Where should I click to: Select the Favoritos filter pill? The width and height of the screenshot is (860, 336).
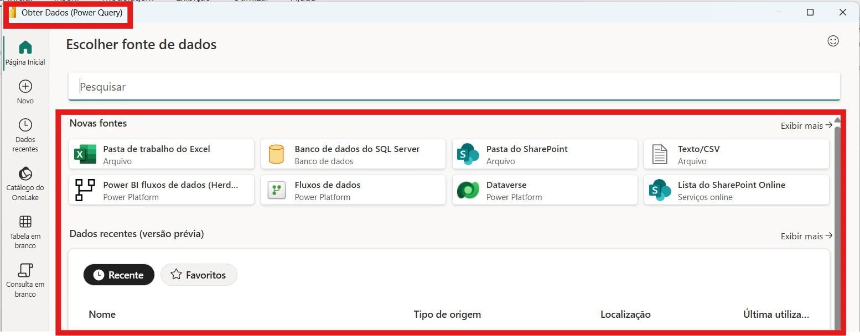click(x=199, y=275)
